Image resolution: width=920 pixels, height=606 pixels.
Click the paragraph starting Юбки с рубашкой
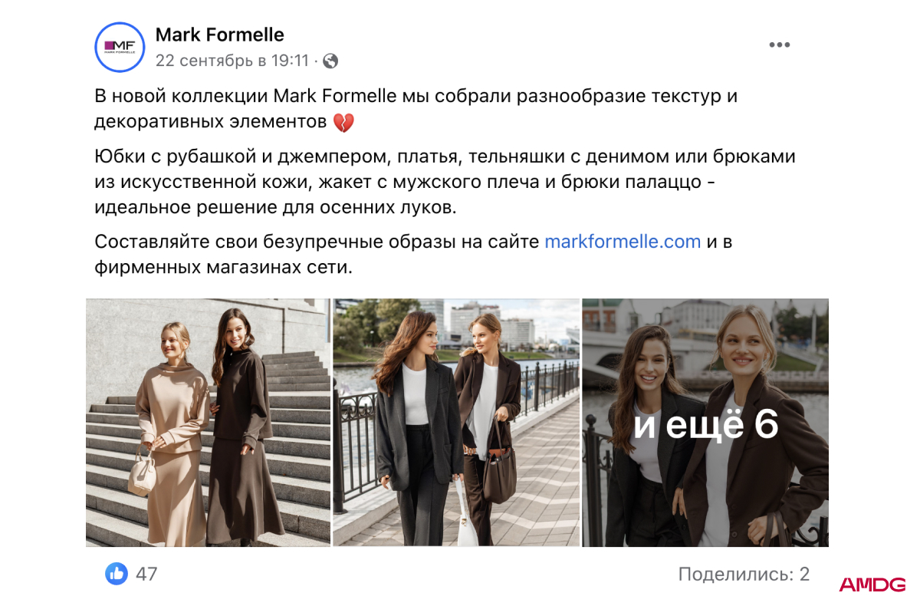click(445, 182)
